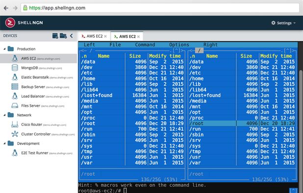Click the MongoDB database icon
Viewport: 303px width, 193px height.
15,68
